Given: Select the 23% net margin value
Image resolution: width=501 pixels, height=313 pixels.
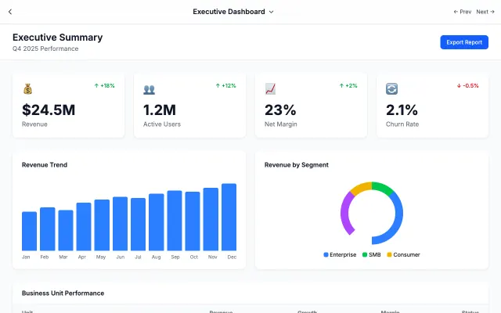Looking at the screenshot, I should tap(280, 110).
